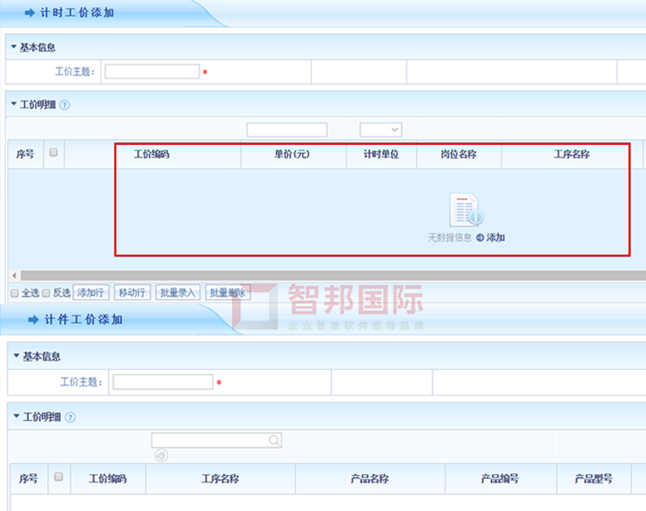Toggle the 反选 checkbox
The image size is (646, 511).
pos(46,292)
